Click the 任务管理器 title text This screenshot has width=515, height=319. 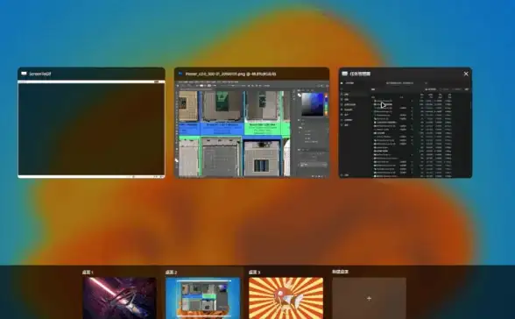[x=360, y=74]
